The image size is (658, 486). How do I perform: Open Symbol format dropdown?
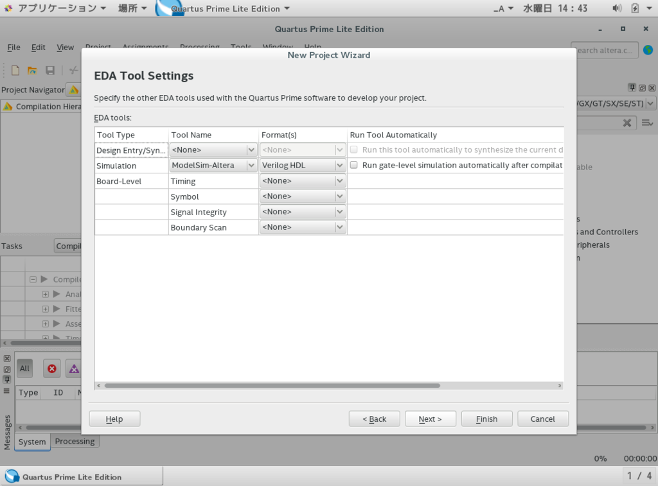click(302, 196)
